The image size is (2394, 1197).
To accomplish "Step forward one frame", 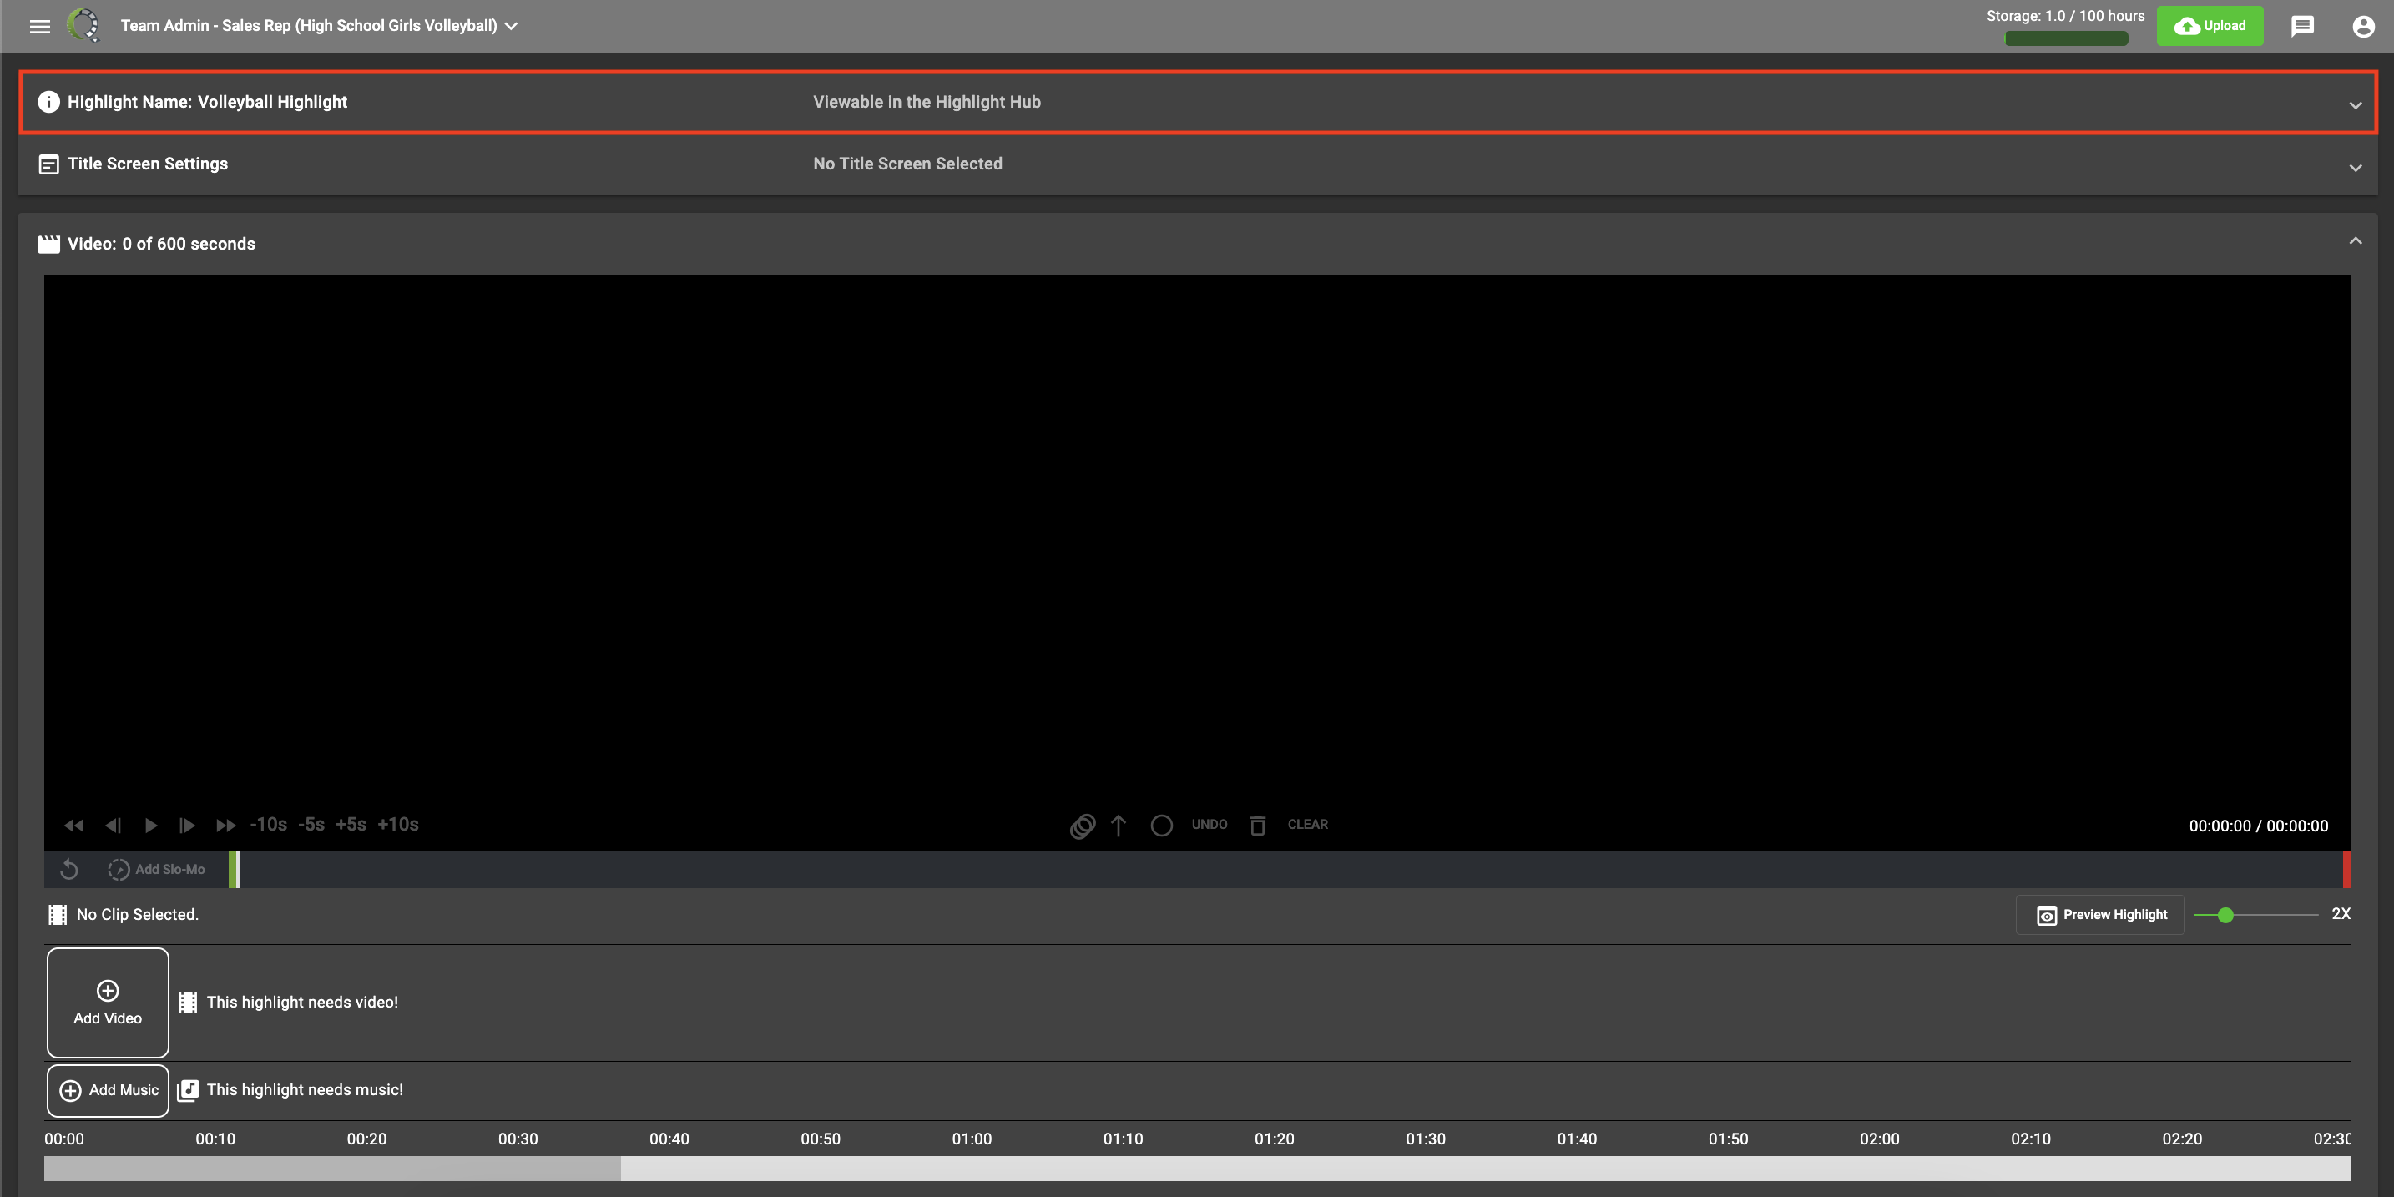I will [x=187, y=826].
